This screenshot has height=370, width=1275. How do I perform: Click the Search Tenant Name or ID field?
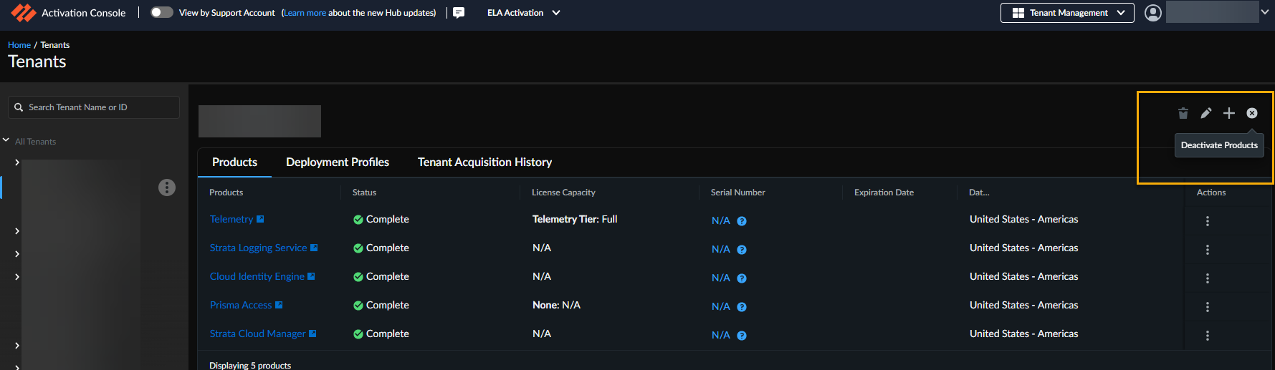click(x=100, y=107)
